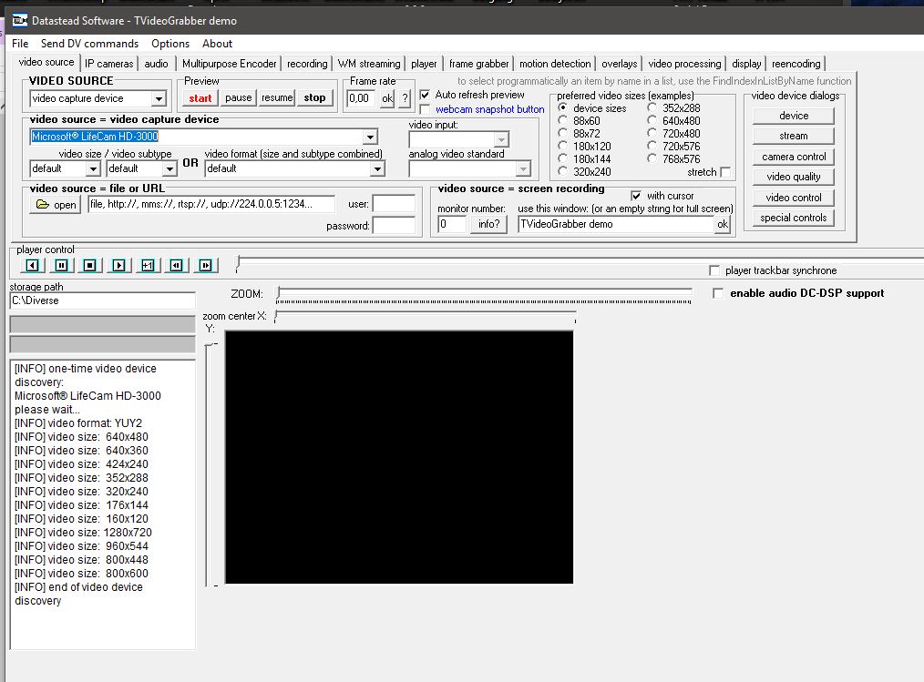The width and height of the screenshot is (924, 682).
Task: Click the play backward player control button
Action: [x=33, y=266]
